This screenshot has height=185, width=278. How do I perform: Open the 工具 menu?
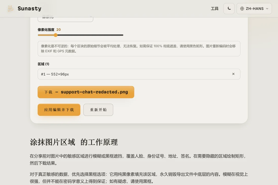coord(215,9)
